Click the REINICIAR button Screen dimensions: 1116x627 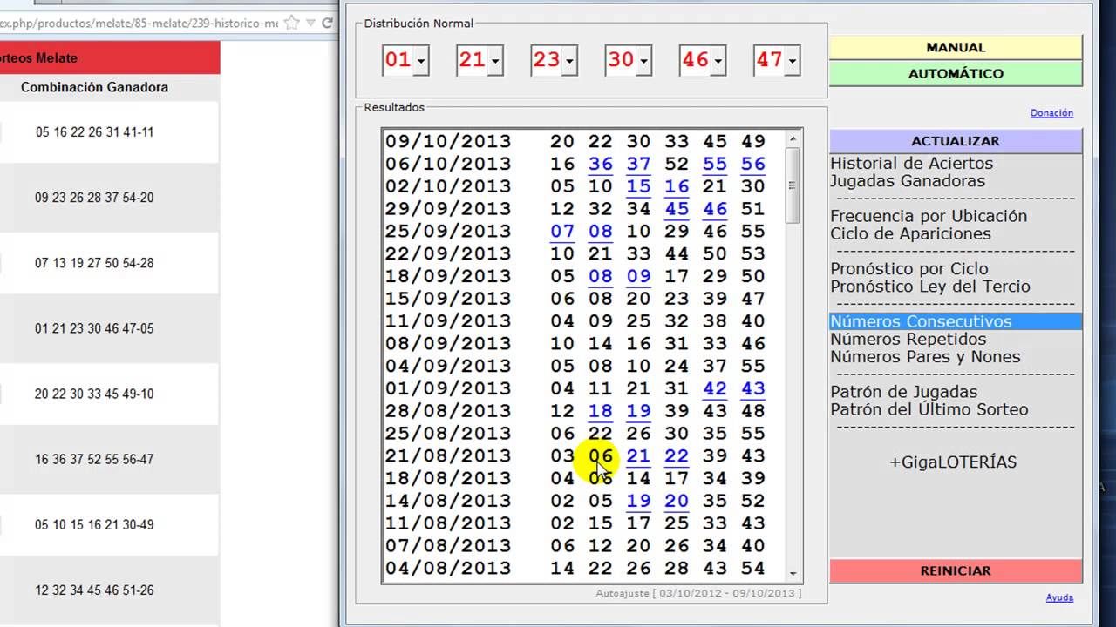coord(956,571)
